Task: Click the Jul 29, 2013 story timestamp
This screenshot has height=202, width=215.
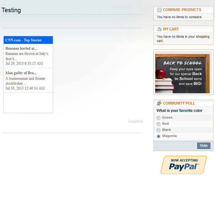Action: [x=24, y=63]
